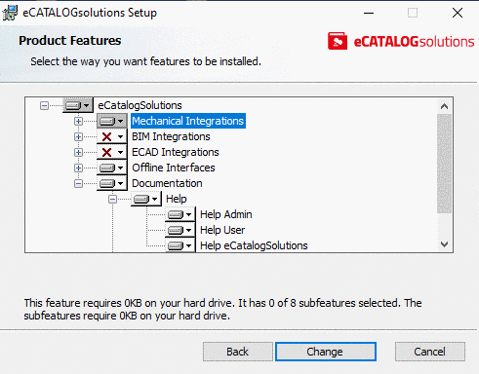Click the installer icon in title bar

pos(10,13)
